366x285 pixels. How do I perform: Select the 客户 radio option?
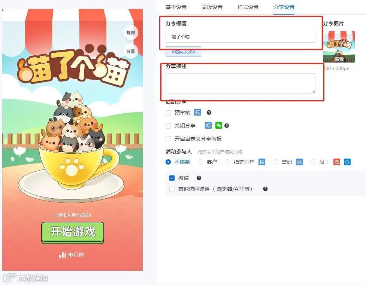click(200, 162)
